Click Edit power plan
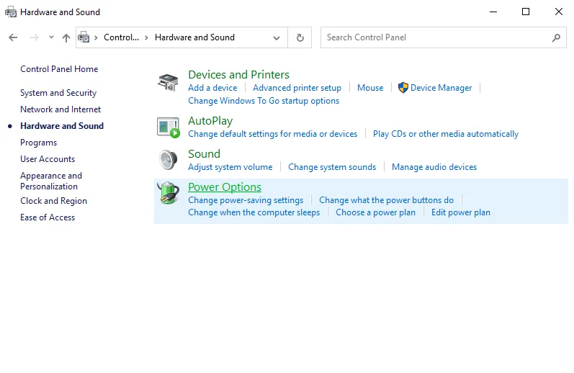 pyautogui.click(x=460, y=212)
